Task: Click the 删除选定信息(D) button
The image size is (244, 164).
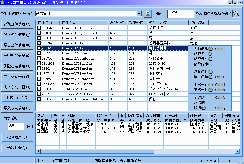Action: [17, 66]
